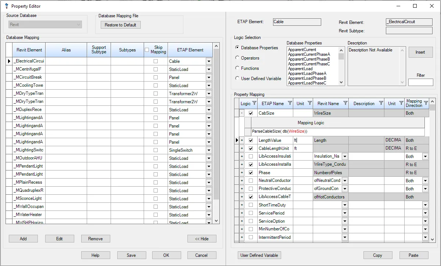Image resolution: width=441 pixels, height=266 pixels.
Task: Select the Functions logic option
Action: pos(237,68)
